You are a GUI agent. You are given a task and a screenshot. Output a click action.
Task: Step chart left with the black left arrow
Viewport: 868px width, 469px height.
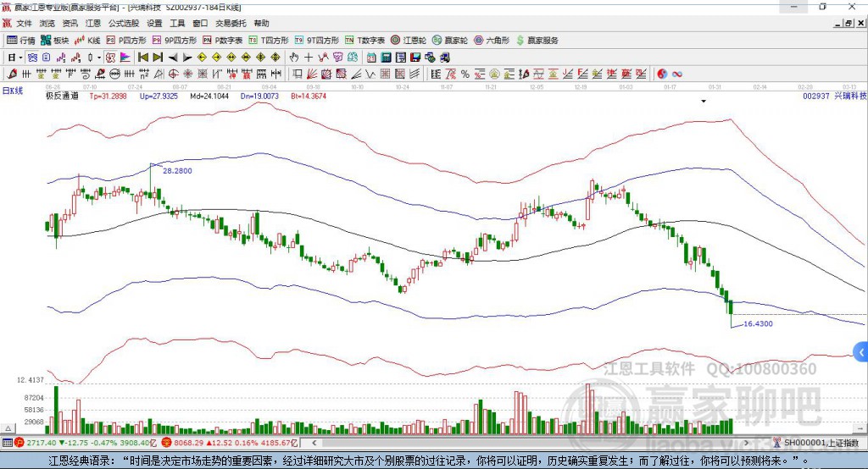(173, 58)
